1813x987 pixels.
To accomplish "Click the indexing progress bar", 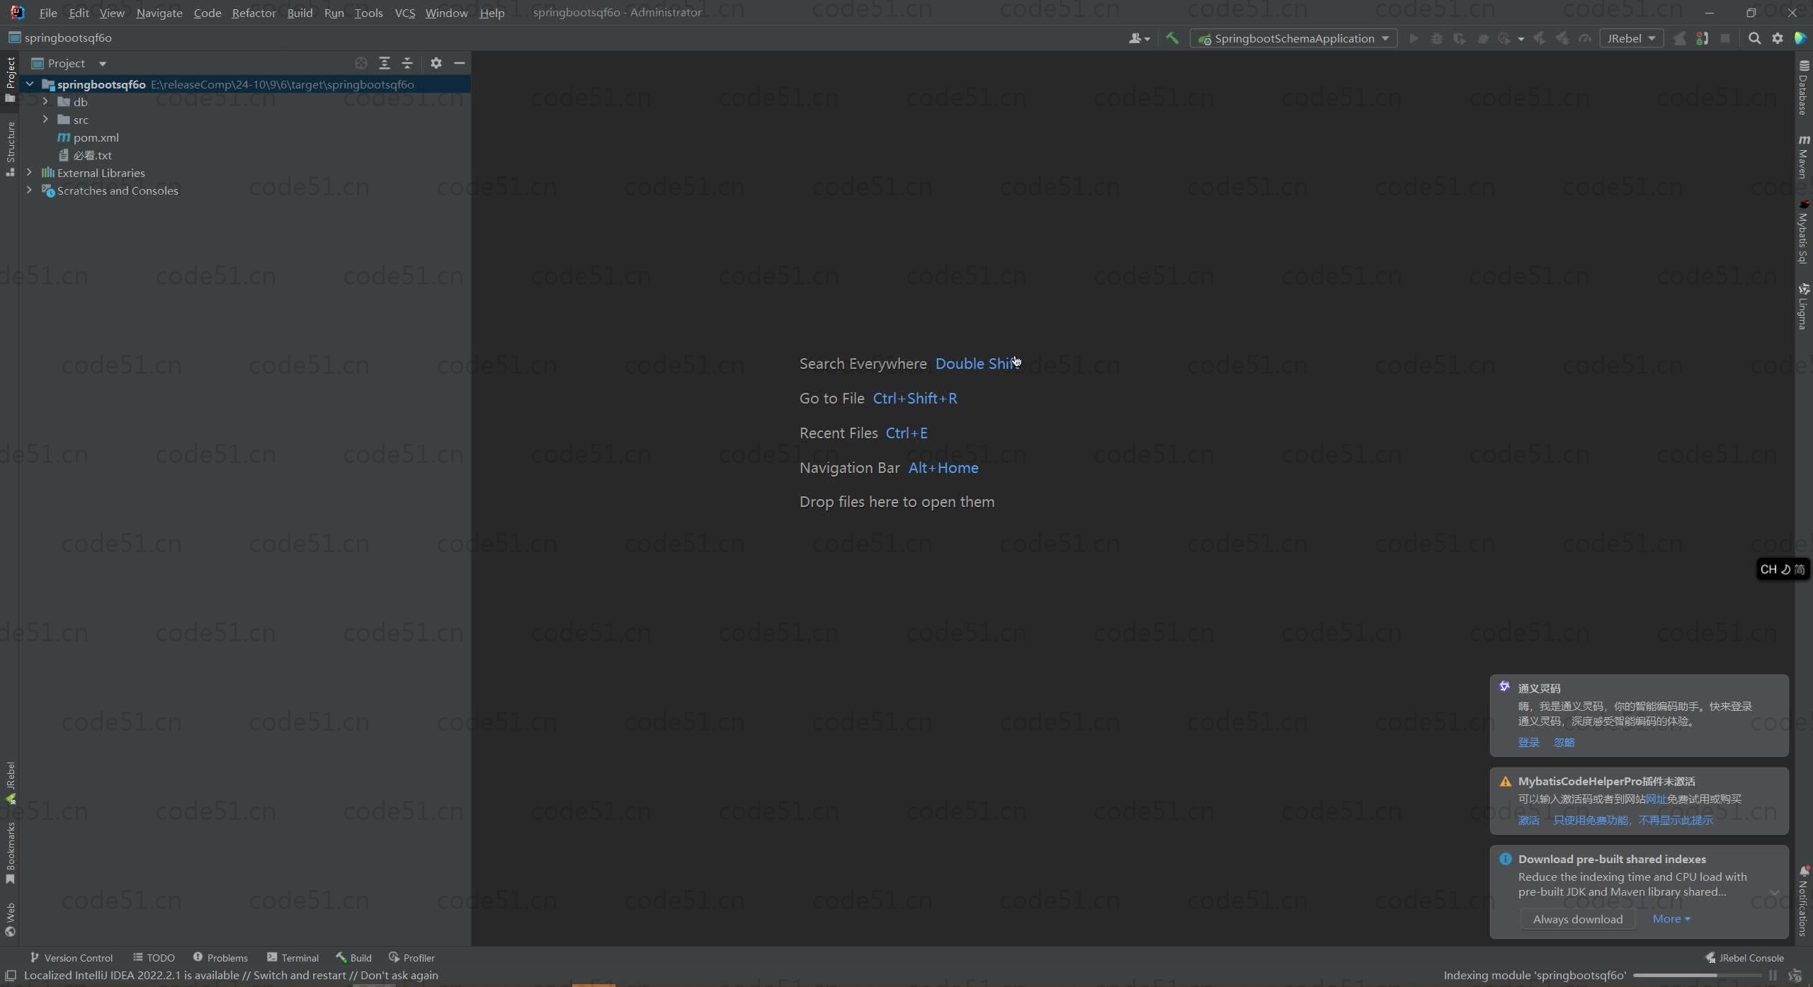I will (x=1696, y=975).
